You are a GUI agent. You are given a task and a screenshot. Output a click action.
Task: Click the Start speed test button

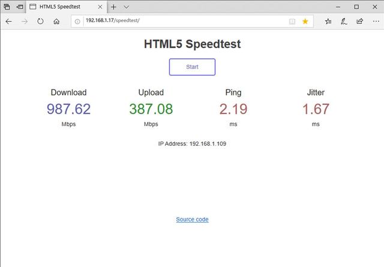[x=192, y=67]
